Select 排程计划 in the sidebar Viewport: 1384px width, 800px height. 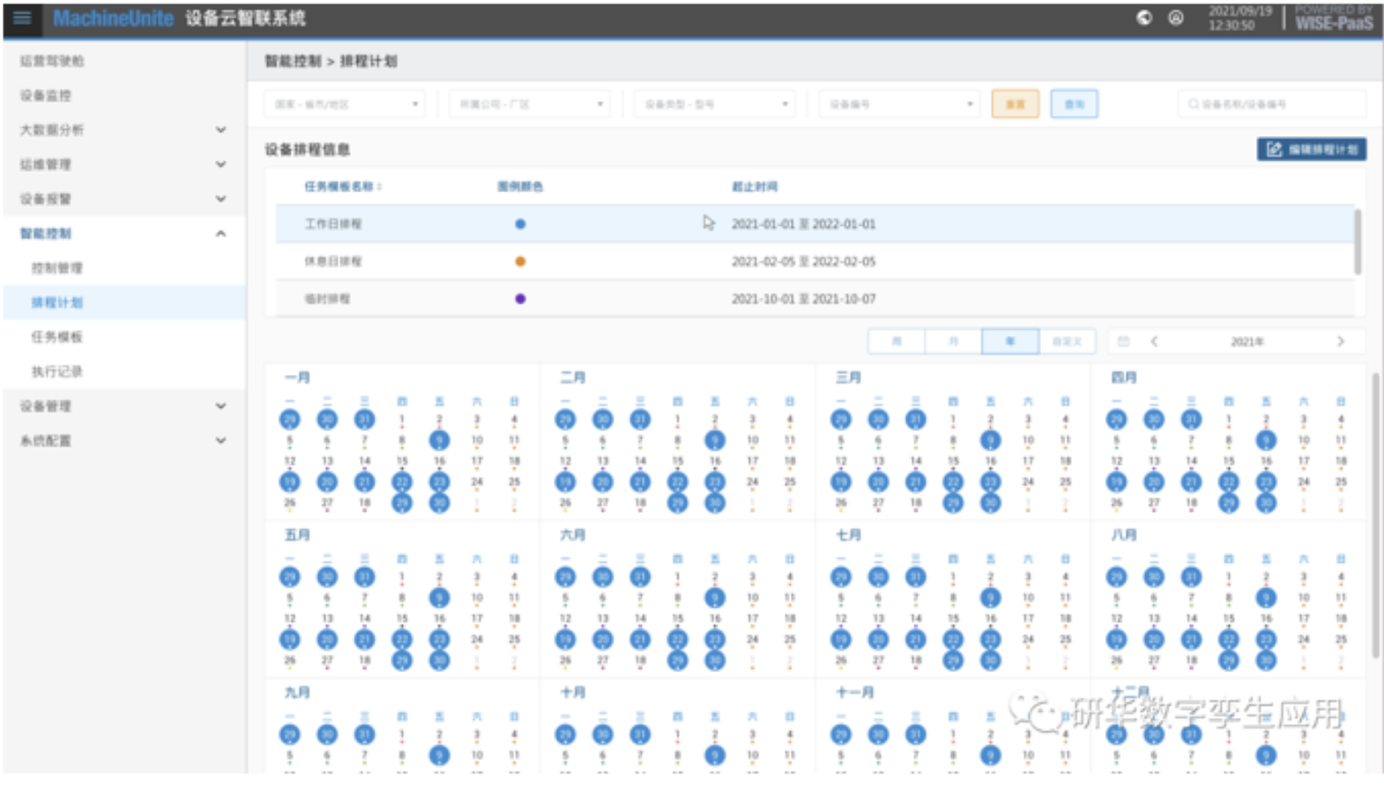pyautogui.click(x=124, y=303)
